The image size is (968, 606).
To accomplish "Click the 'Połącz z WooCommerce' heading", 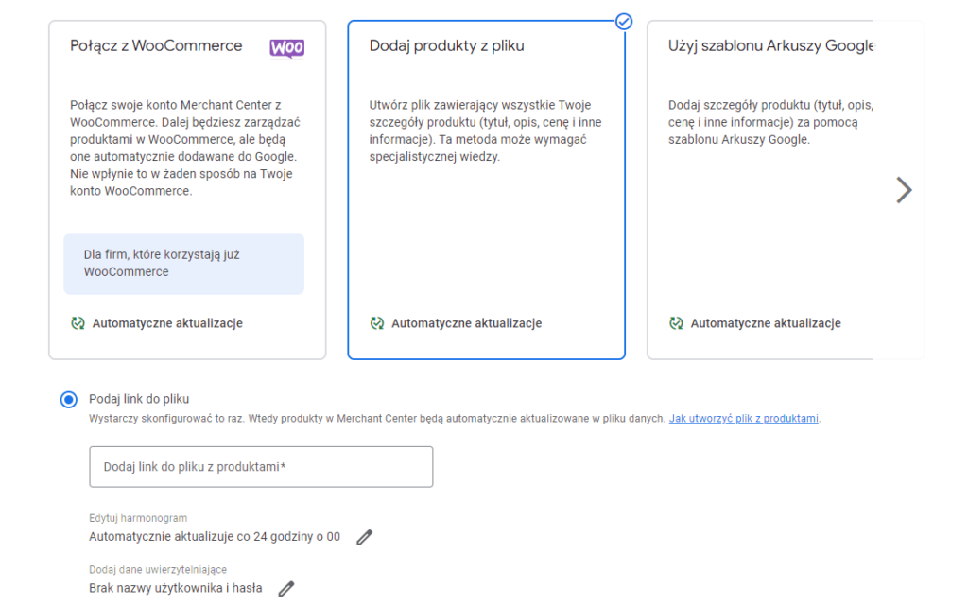I will click(x=156, y=45).
